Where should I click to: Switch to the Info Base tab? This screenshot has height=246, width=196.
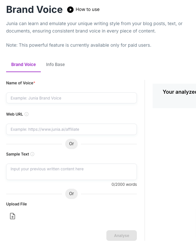(55, 64)
